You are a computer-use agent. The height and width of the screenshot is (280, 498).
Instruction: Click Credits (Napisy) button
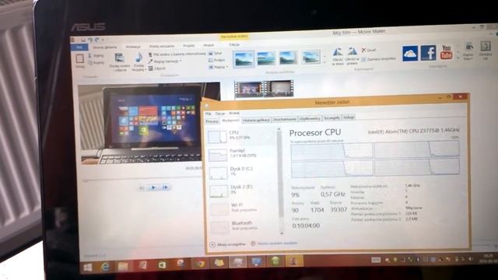216,67
